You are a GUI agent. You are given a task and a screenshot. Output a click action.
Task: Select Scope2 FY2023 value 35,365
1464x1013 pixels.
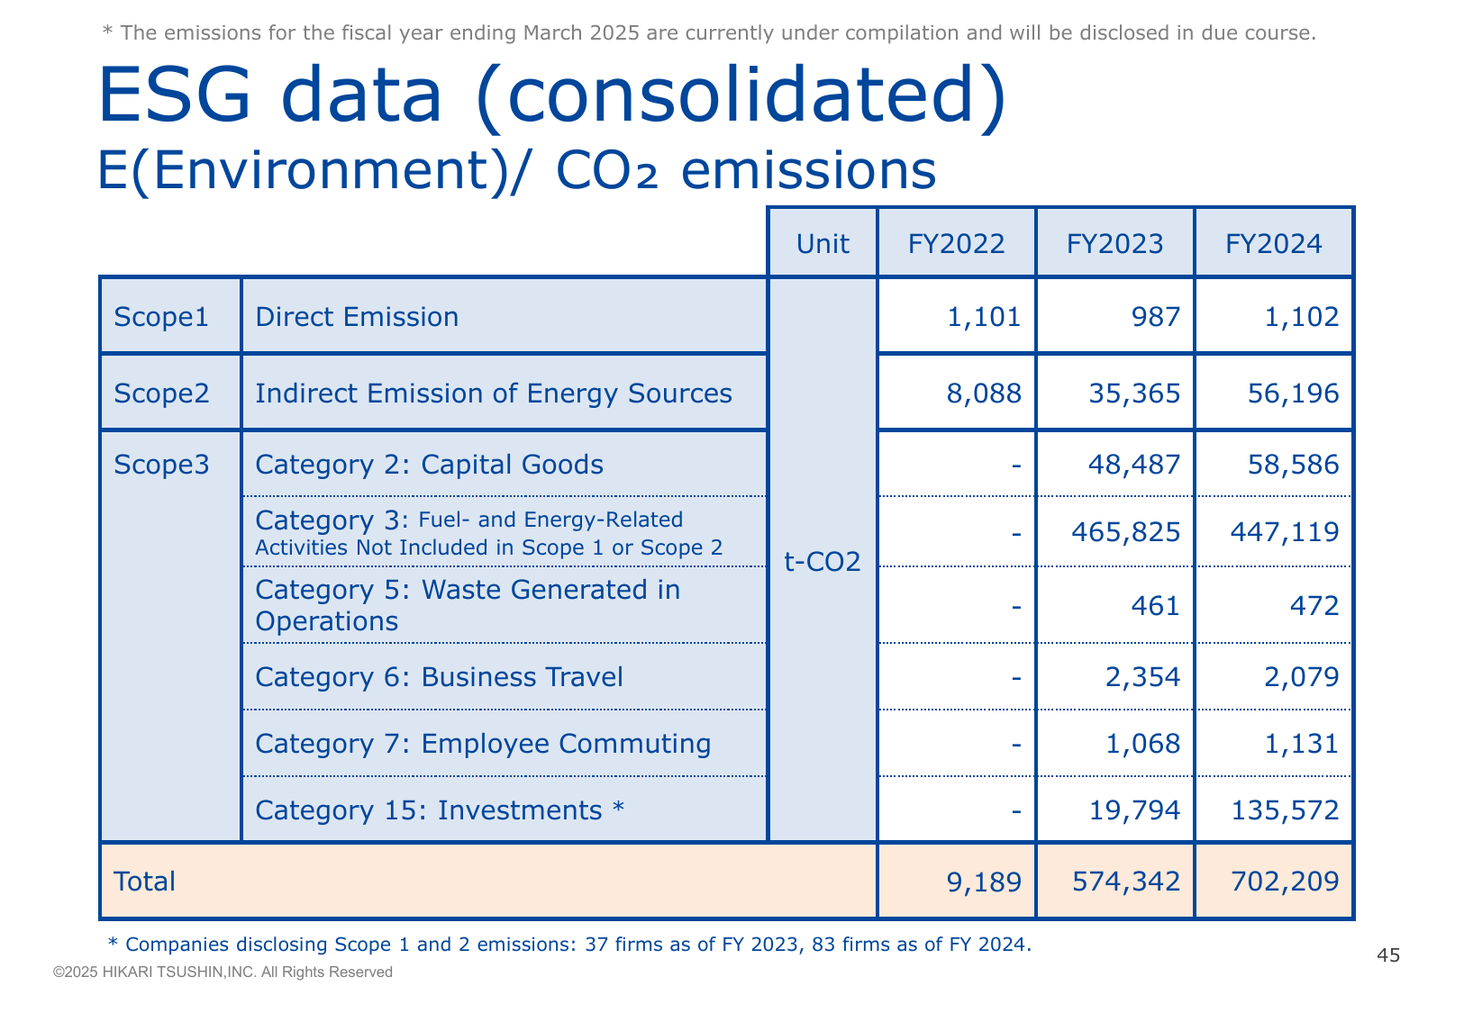[x=1134, y=393]
